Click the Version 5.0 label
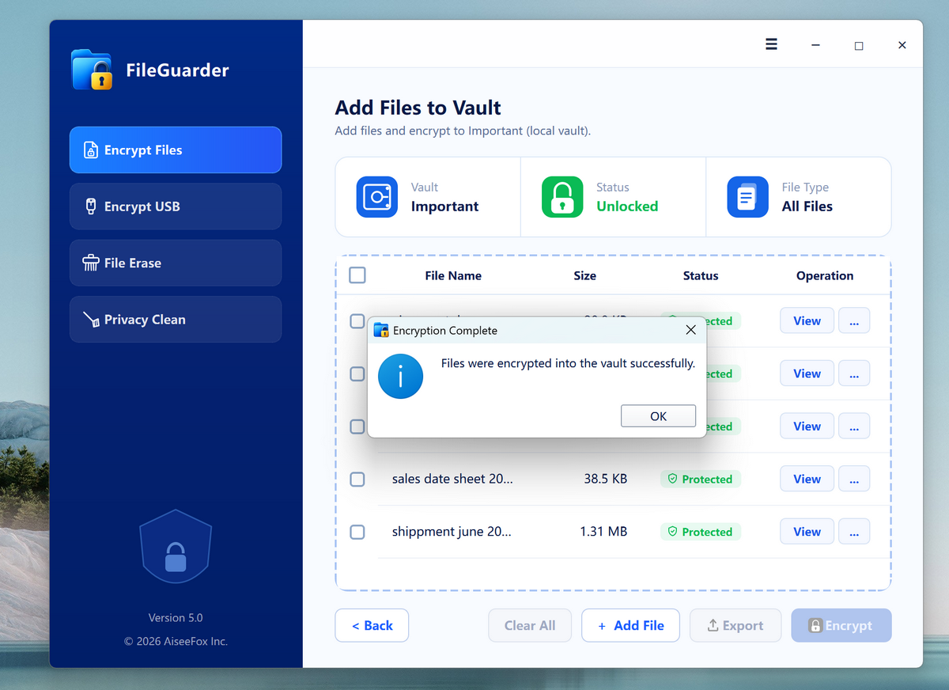The image size is (949, 690). coord(176,617)
